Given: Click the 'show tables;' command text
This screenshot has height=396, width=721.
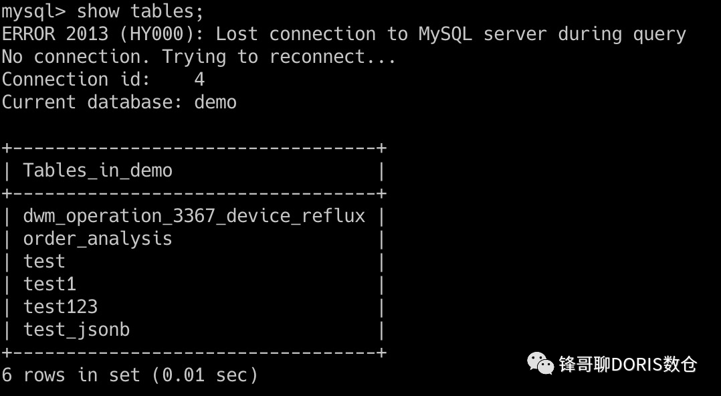Looking at the screenshot, I should (x=140, y=11).
